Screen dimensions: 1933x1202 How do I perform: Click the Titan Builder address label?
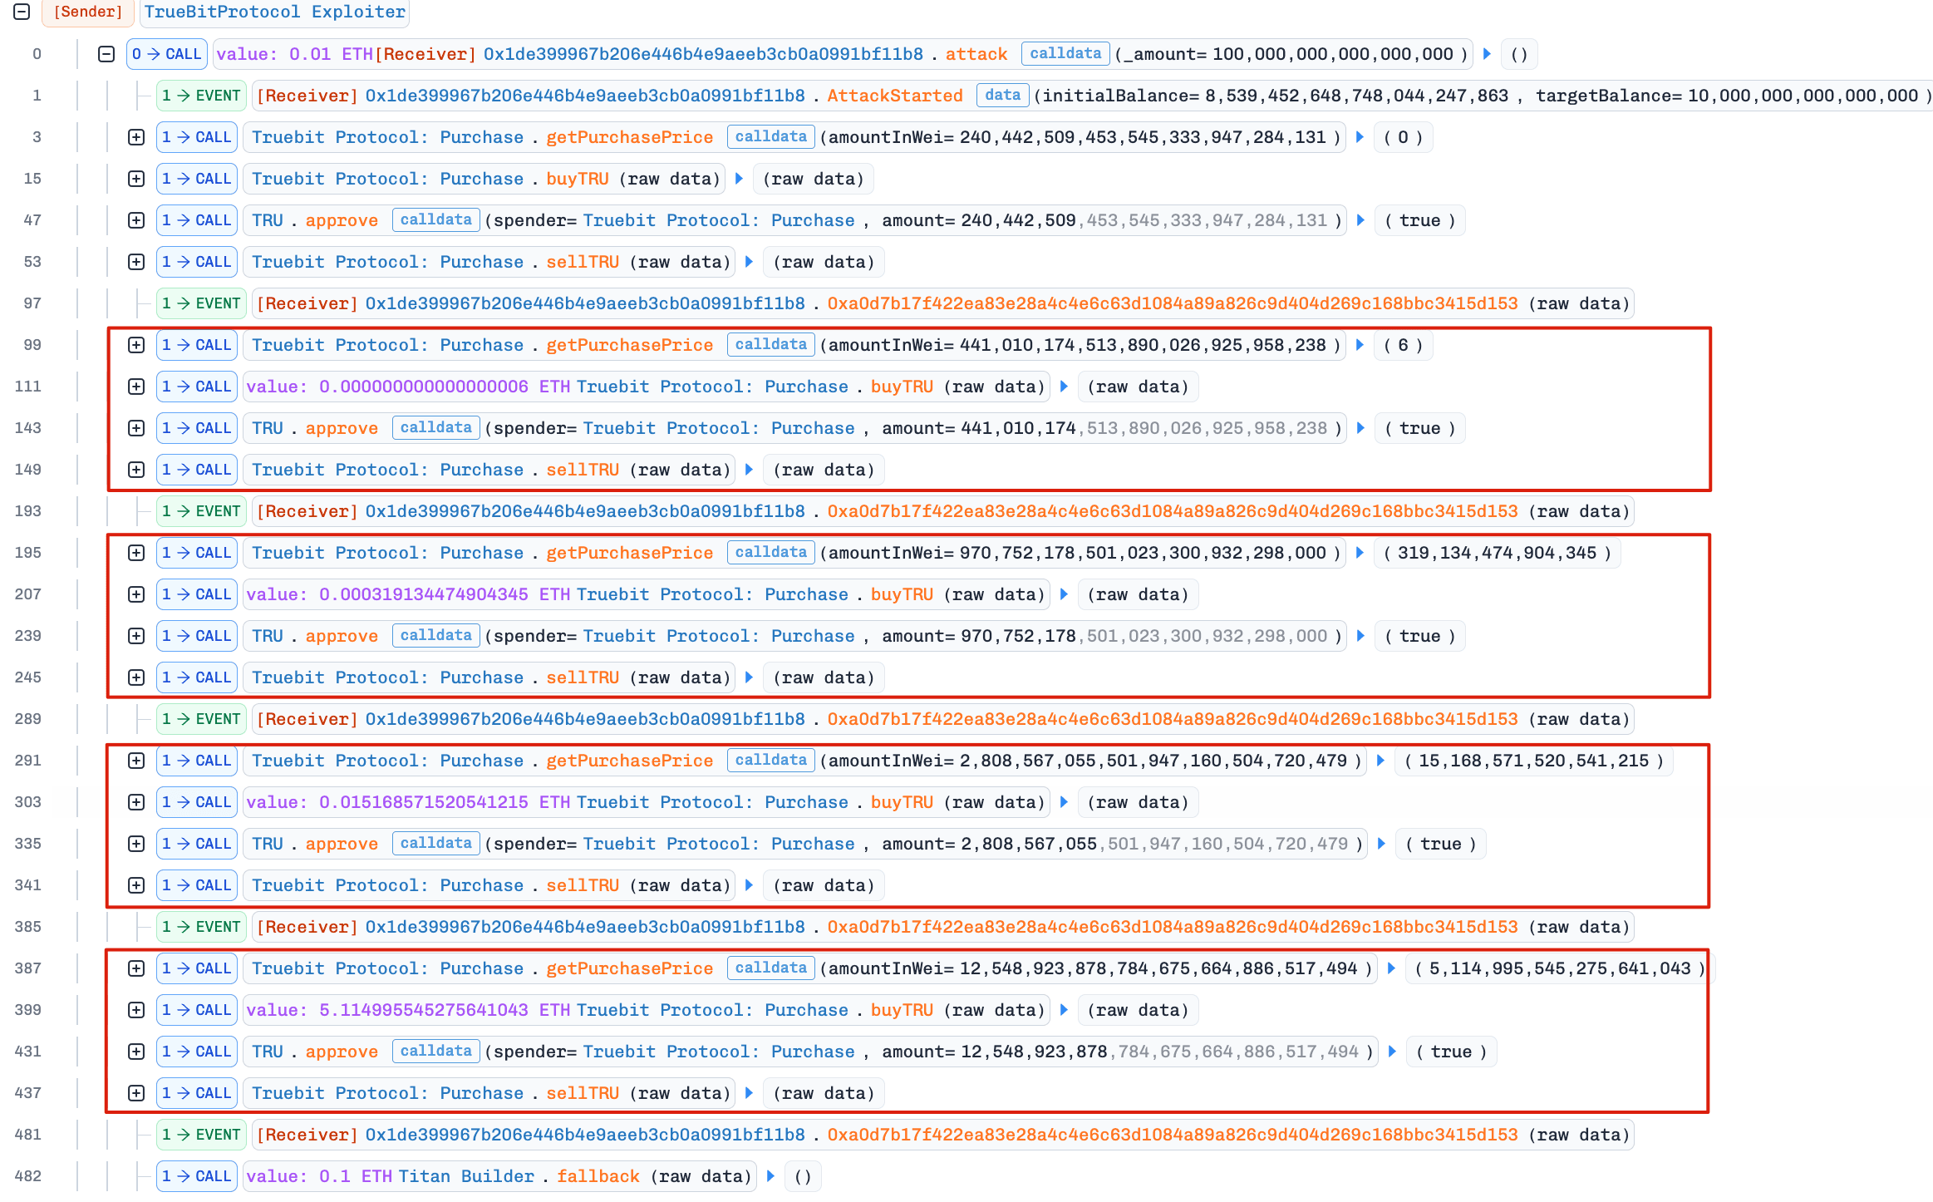pyautogui.click(x=465, y=1176)
